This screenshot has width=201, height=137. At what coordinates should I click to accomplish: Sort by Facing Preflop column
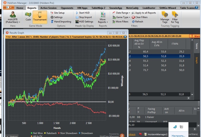151,111
